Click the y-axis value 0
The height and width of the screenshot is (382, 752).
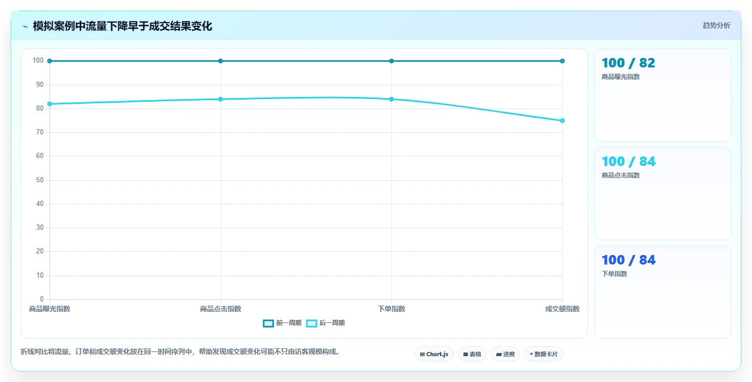click(42, 299)
